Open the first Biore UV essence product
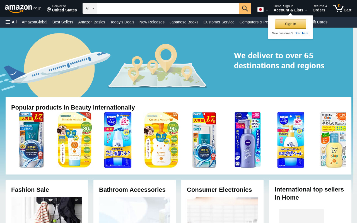The height and width of the screenshot is (223, 357). click(31, 140)
